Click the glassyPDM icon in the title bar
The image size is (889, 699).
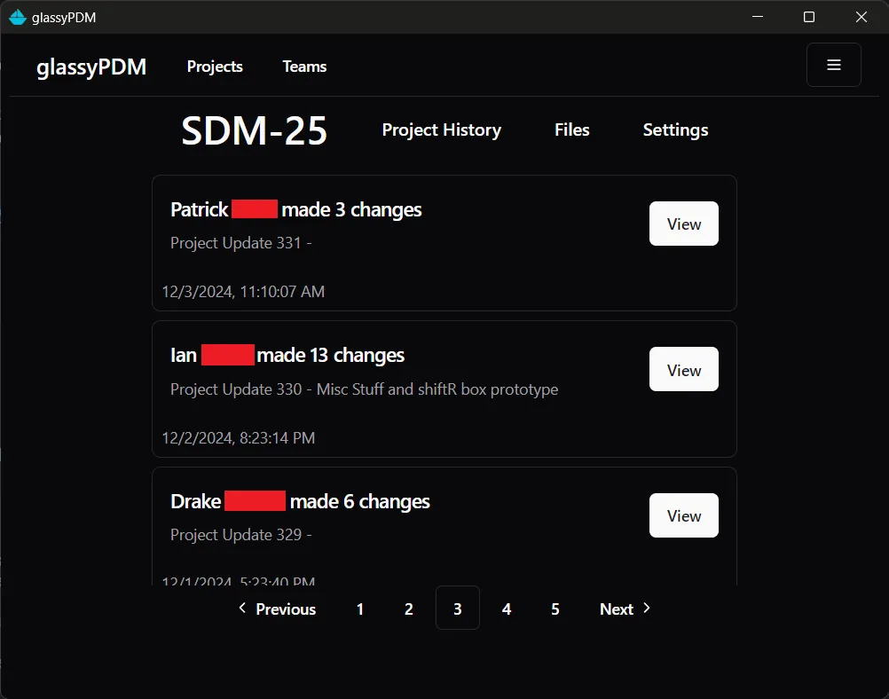tap(17, 17)
